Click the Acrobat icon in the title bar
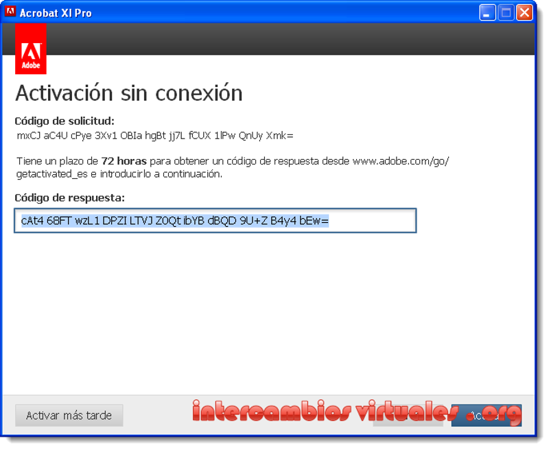This screenshot has width=549, height=449. (x=10, y=12)
